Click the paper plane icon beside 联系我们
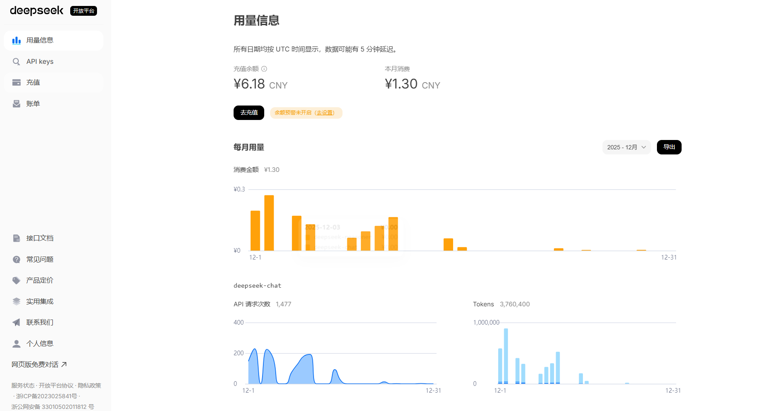765x411 pixels. click(17, 323)
